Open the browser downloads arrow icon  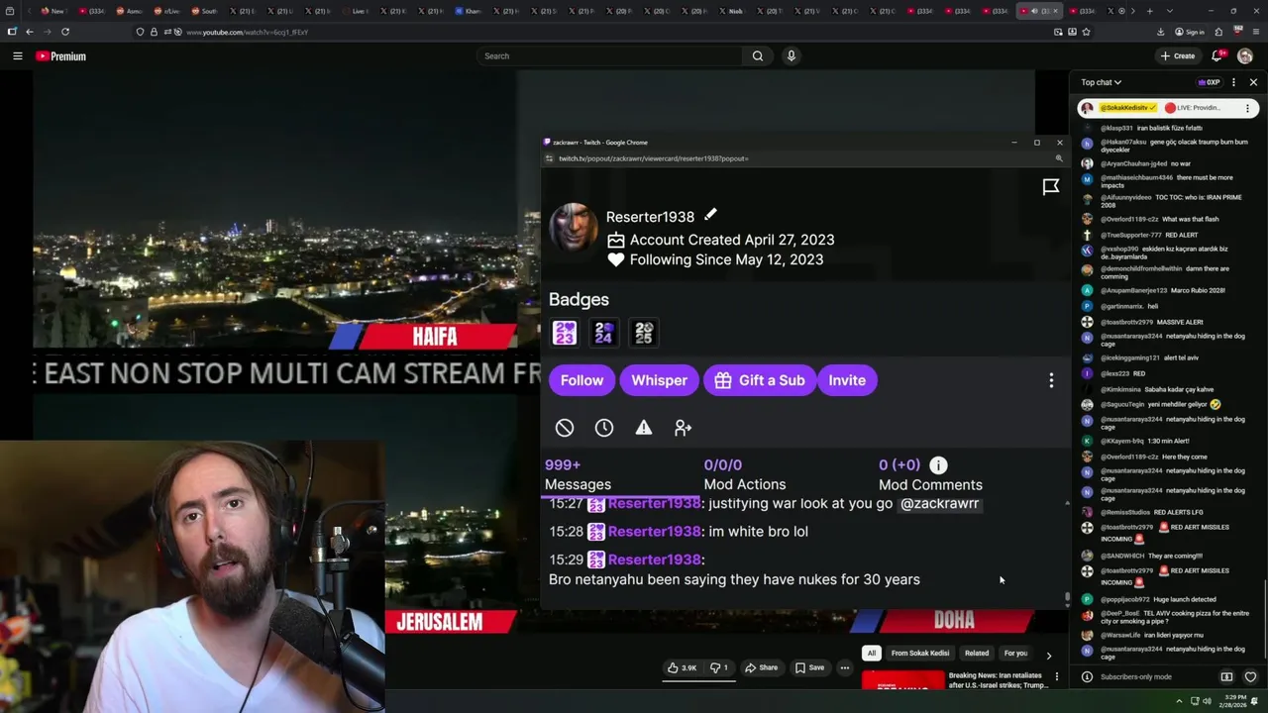(1161, 32)
